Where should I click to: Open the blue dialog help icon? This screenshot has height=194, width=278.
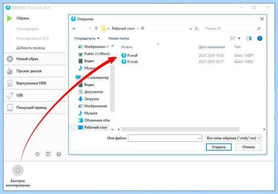pos(260,38)
